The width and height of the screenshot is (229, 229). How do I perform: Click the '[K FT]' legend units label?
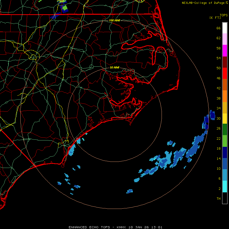(x=215, y=18)
